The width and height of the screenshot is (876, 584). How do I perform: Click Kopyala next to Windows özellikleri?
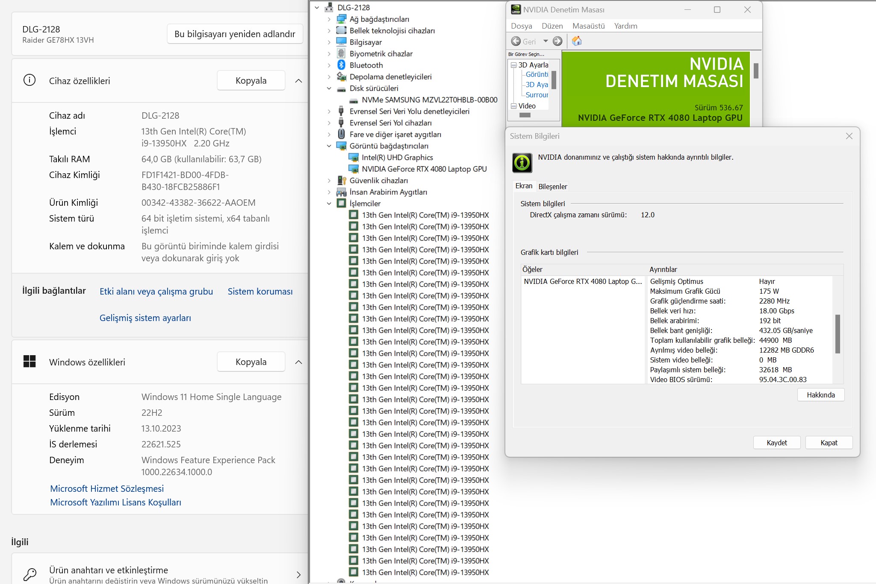[251, 362]
